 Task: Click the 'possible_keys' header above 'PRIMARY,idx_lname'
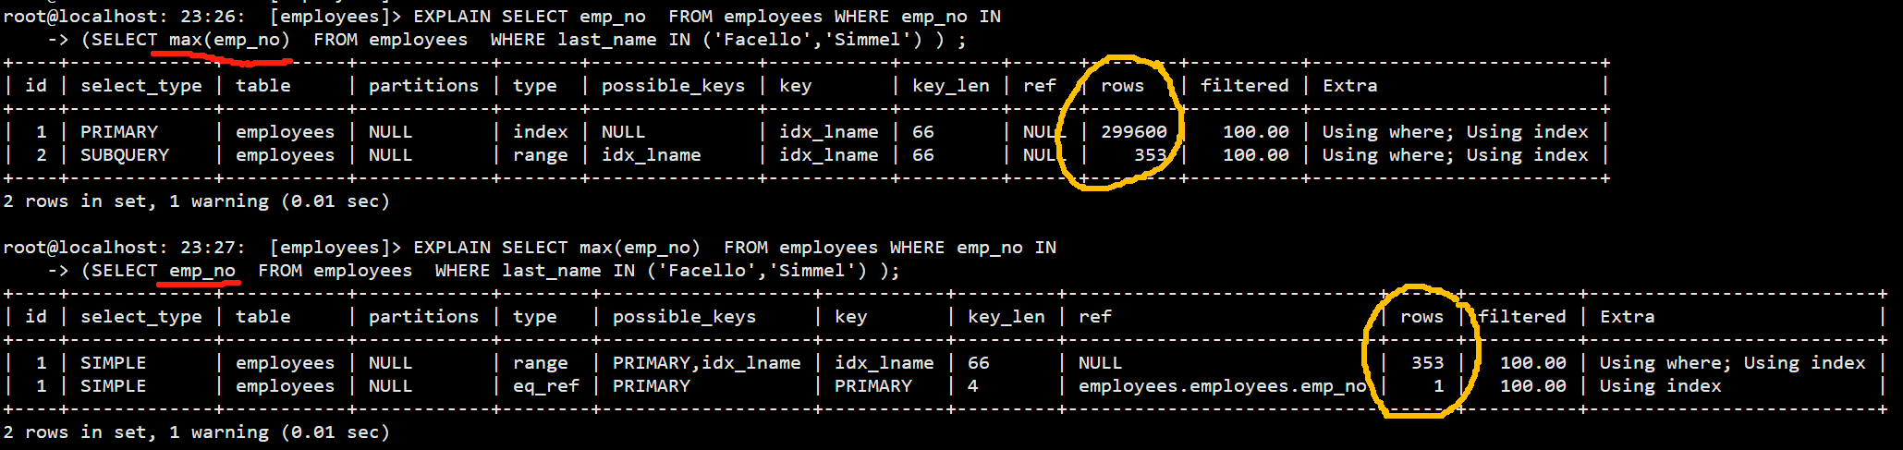685,317
